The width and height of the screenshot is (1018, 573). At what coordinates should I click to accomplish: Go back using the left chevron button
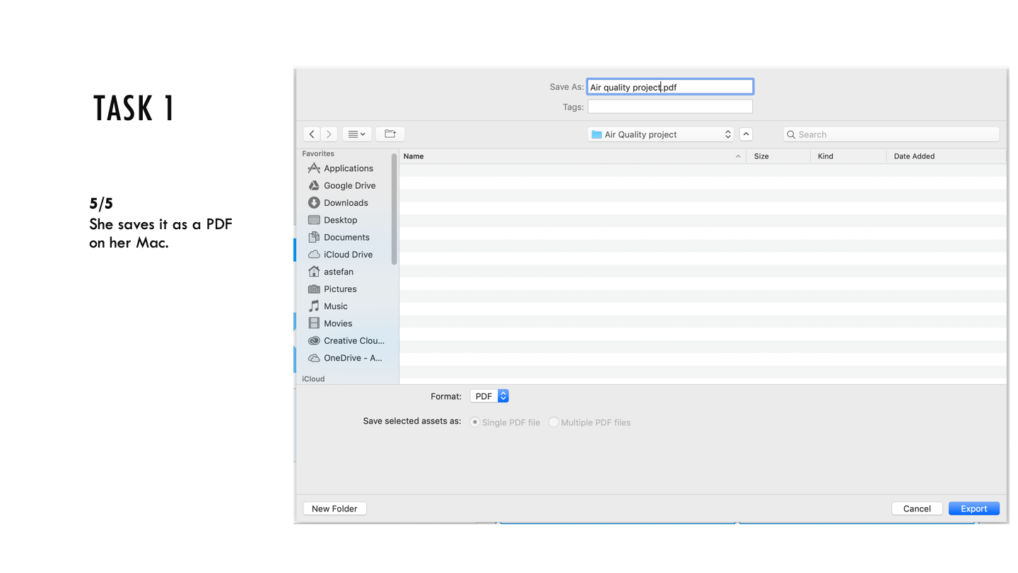click(312, 134)
